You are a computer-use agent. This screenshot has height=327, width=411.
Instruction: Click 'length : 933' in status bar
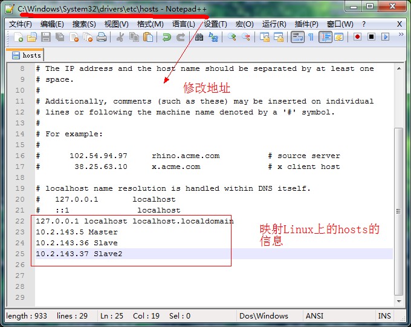27,315
